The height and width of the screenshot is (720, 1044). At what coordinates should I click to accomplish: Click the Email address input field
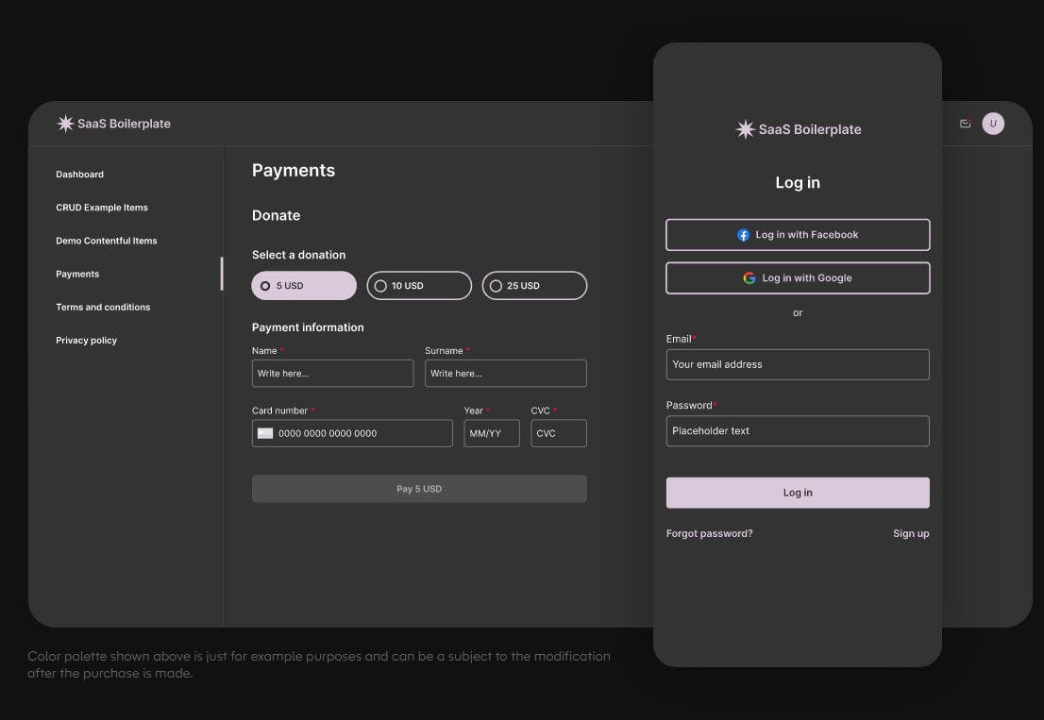(x=798, y=364)
